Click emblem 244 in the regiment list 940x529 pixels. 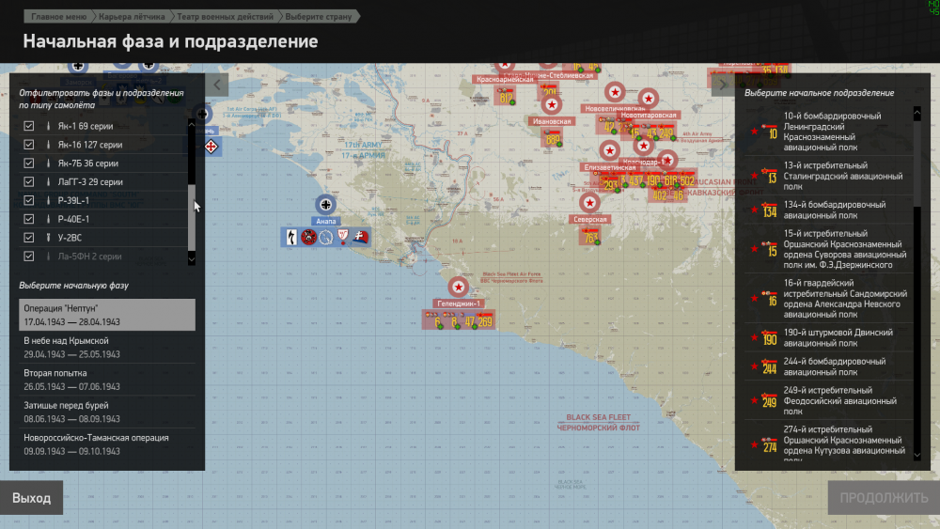point(769,366)
